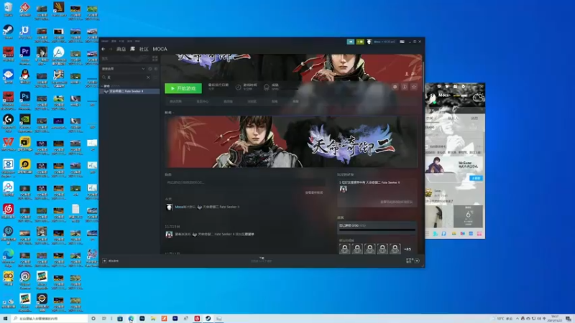Click the Fate Seeker II banner image
575x323 pixels.
click(x=291, y=141)
